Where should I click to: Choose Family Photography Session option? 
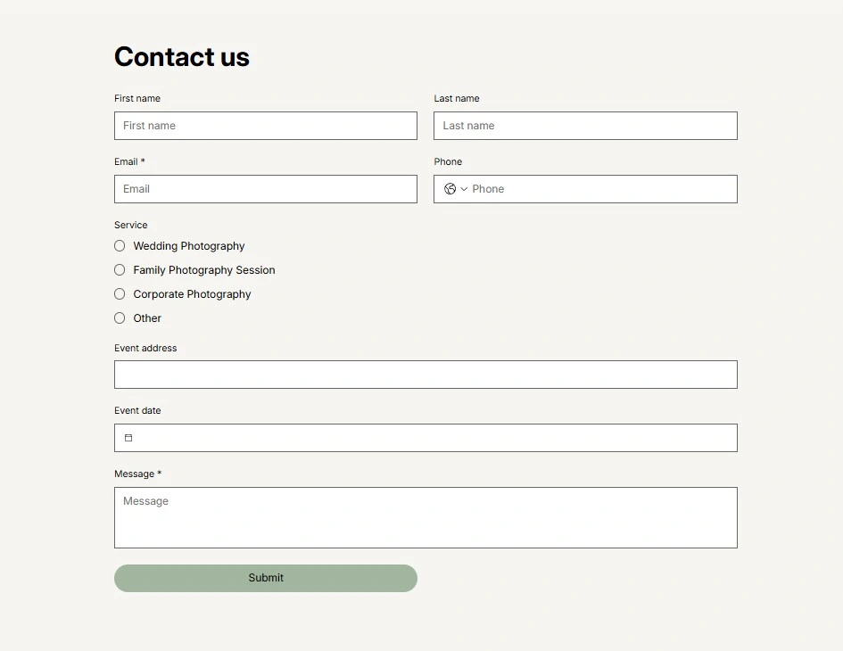(x=120, y=270)
